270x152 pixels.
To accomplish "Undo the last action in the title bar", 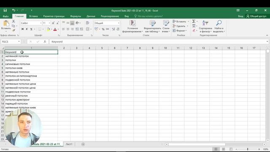I will tap(13, 10).
